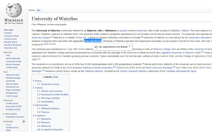Open the U15 article link
The height and width of the screenshot is (132, 212).
click(x=84, y=38)
